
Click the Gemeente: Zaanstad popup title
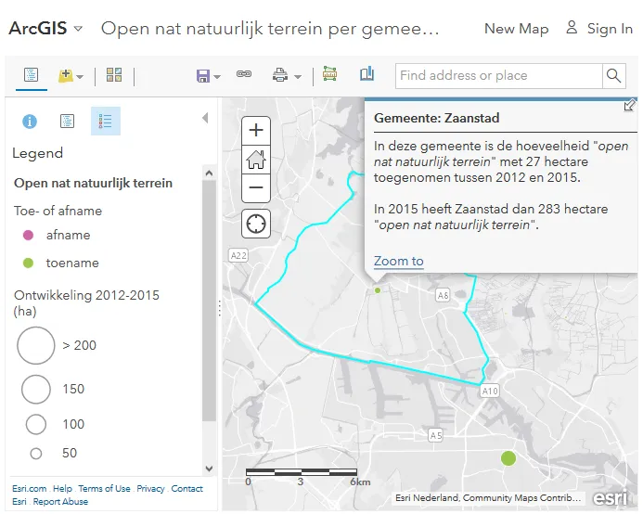pos(437,118)
